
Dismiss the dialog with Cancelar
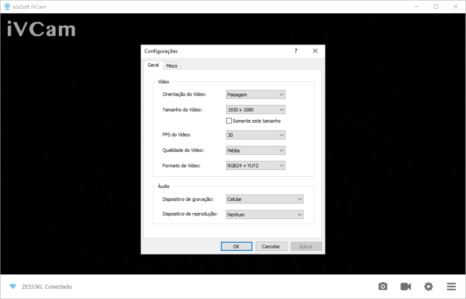point(271,246)
